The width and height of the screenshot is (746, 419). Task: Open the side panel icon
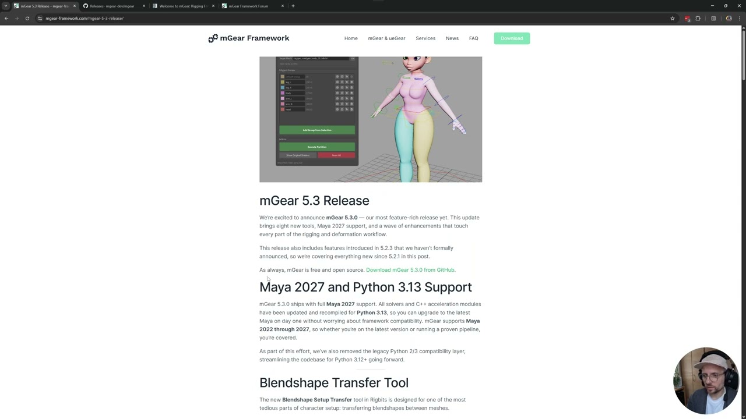click(x=713, y=18)
